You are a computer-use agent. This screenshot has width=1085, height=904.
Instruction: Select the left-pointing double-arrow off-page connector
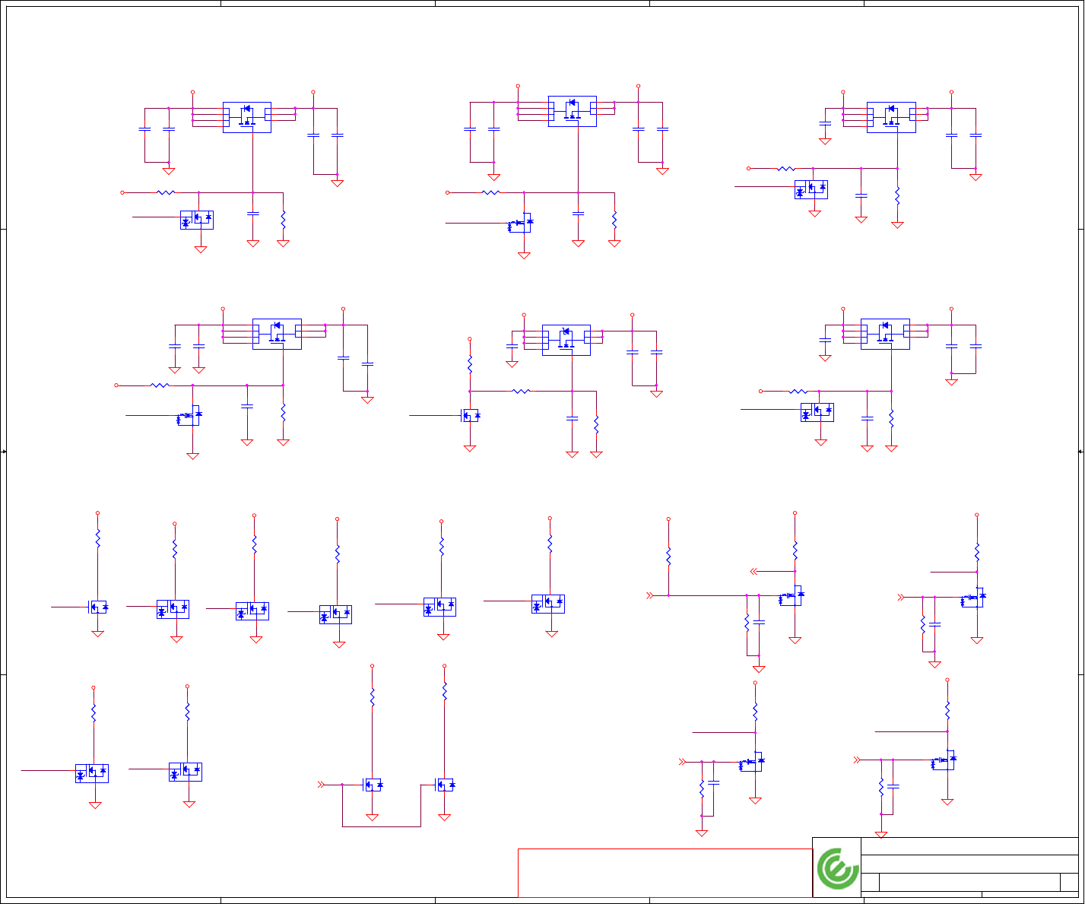pyautogui.click(x=755, y=571)
